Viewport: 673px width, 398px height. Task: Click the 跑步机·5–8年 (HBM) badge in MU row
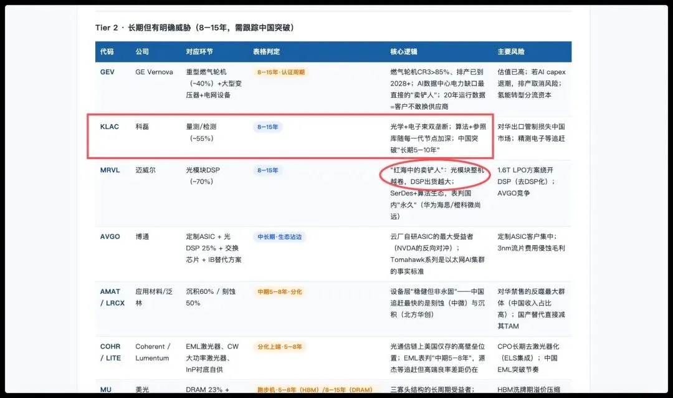[x=315, y=390]
